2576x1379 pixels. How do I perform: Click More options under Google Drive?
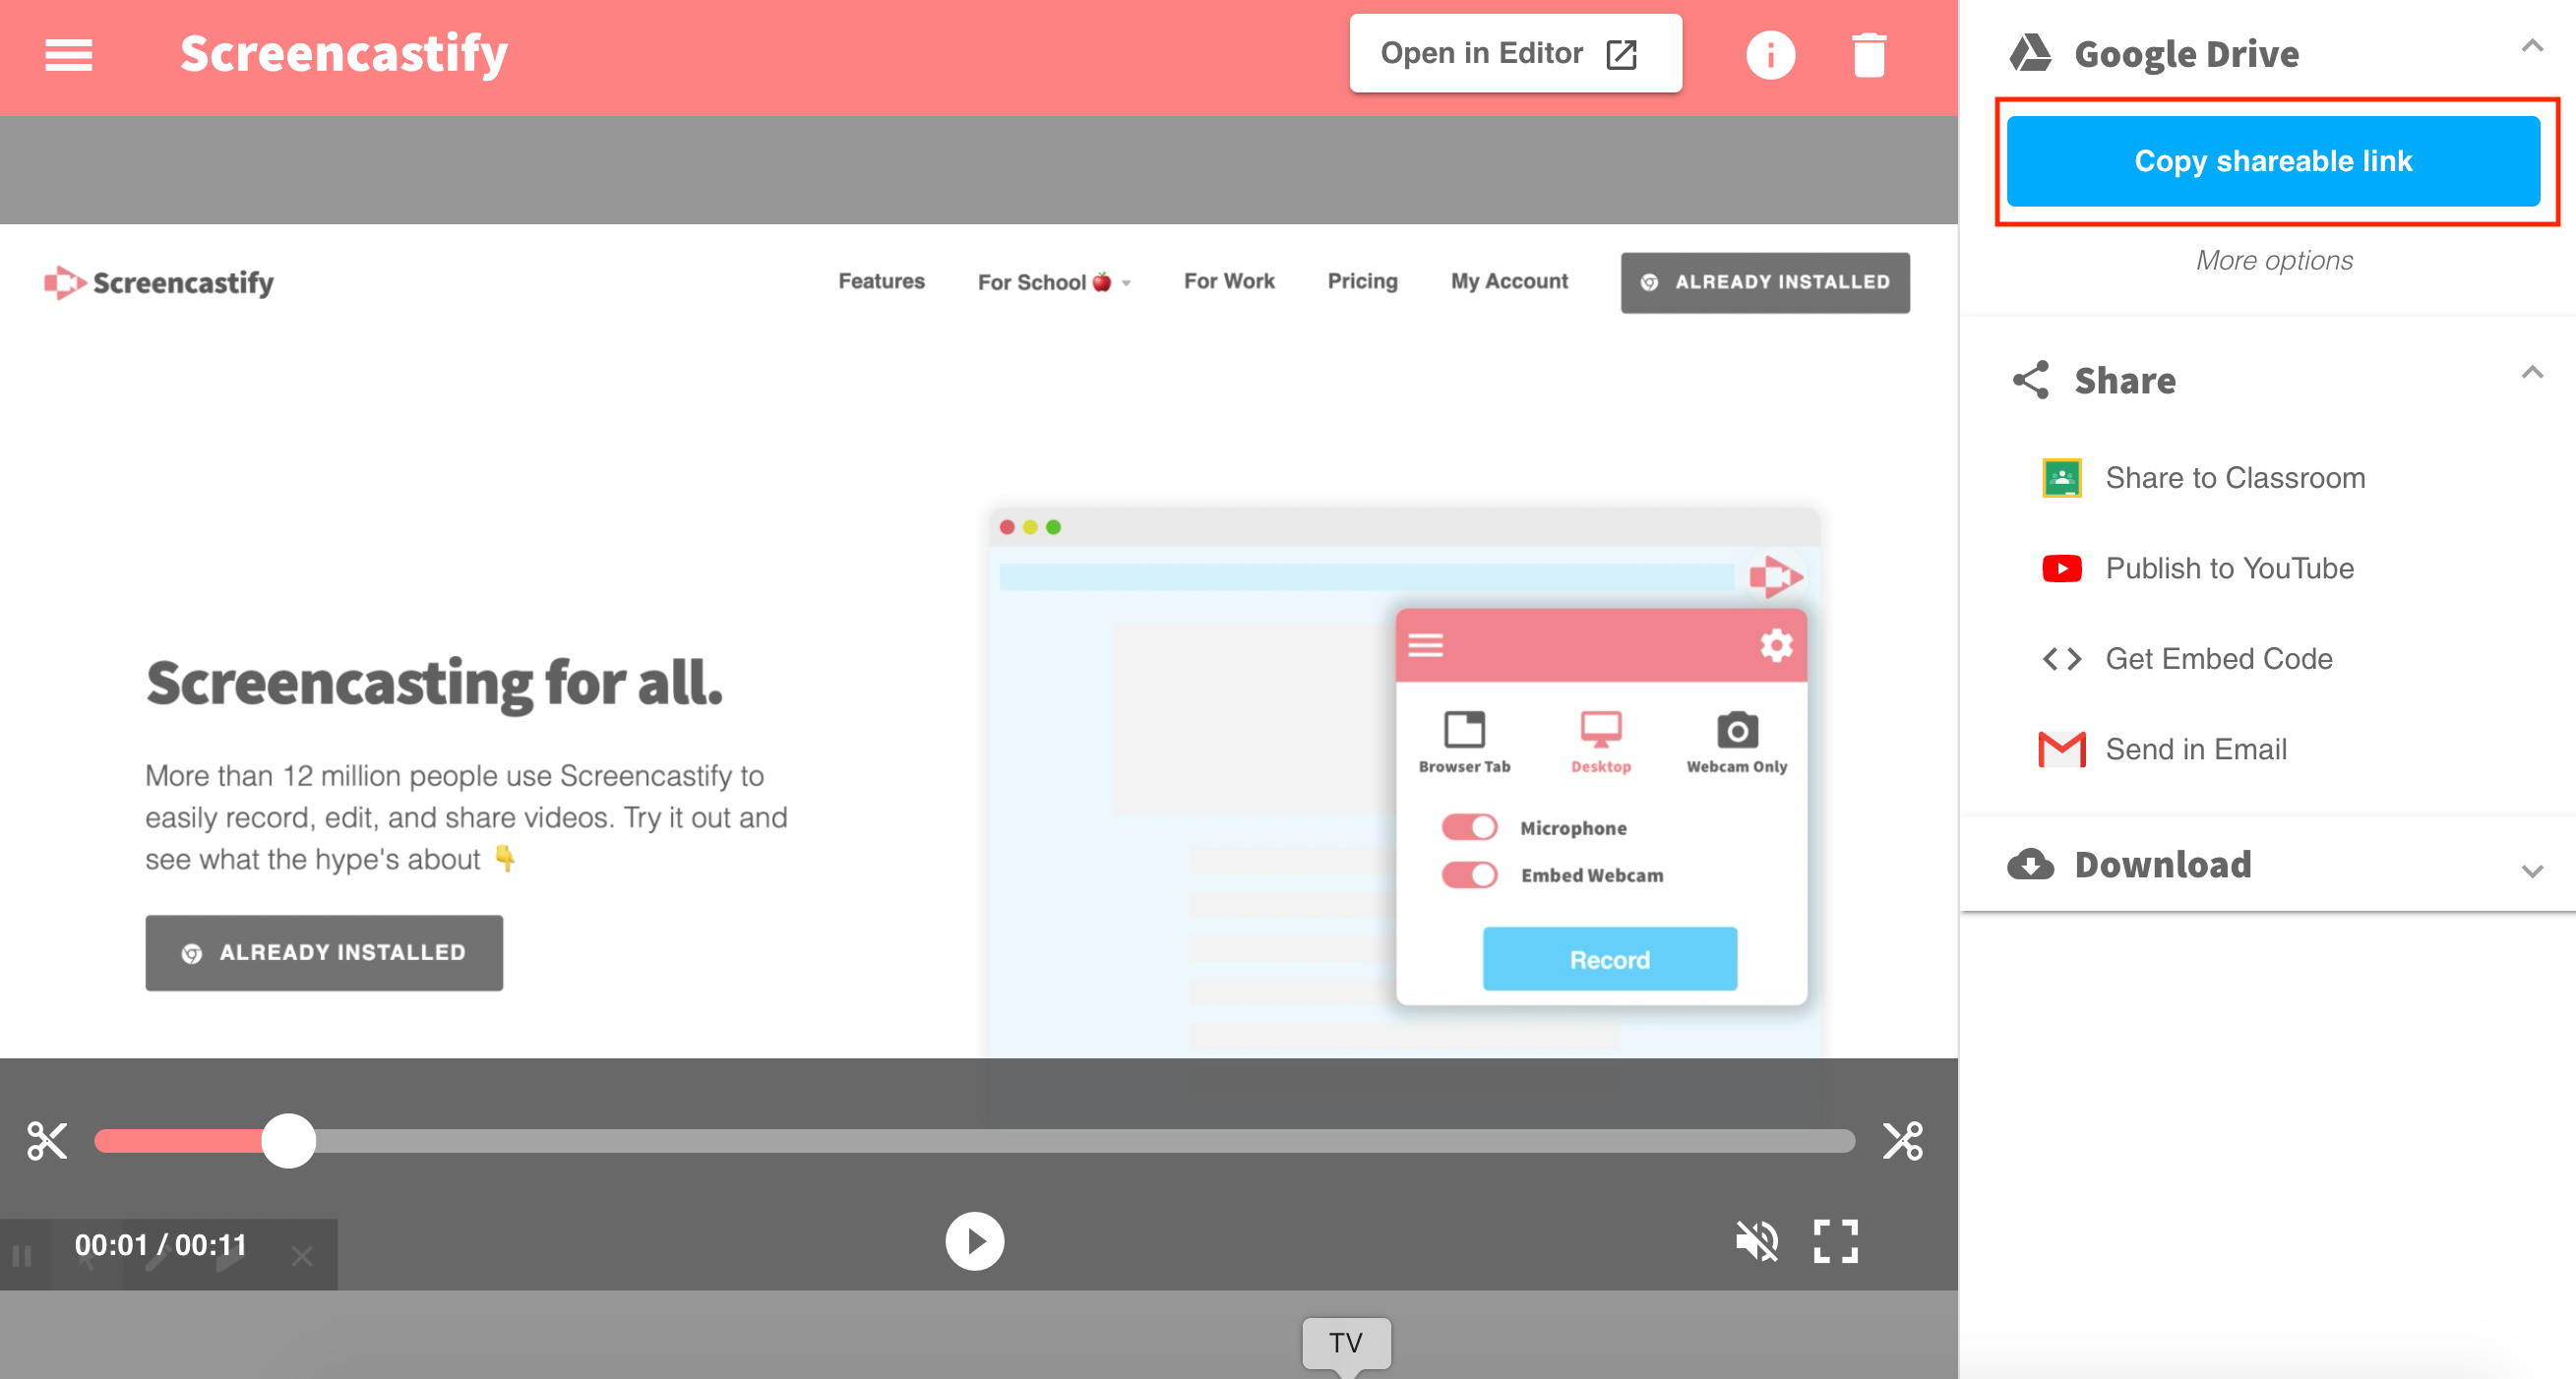click(2273, 261)
